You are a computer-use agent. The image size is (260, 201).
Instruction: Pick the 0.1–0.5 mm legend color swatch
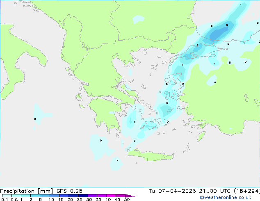tap(7, 196)
